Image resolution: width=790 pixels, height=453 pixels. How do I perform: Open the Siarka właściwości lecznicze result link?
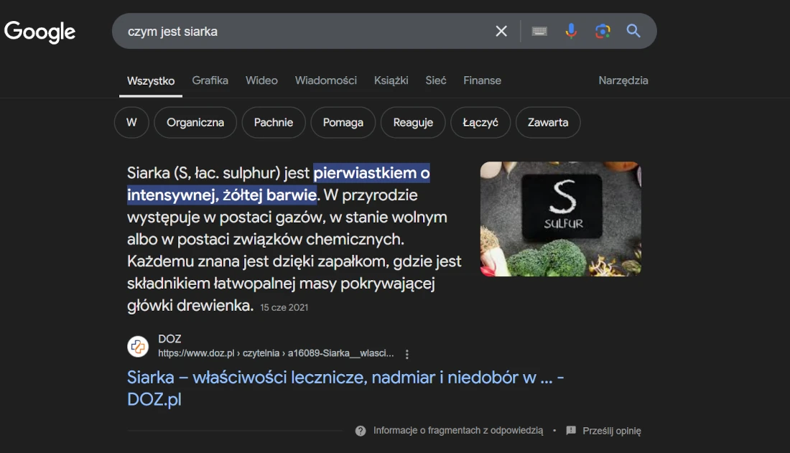[345, 388]
